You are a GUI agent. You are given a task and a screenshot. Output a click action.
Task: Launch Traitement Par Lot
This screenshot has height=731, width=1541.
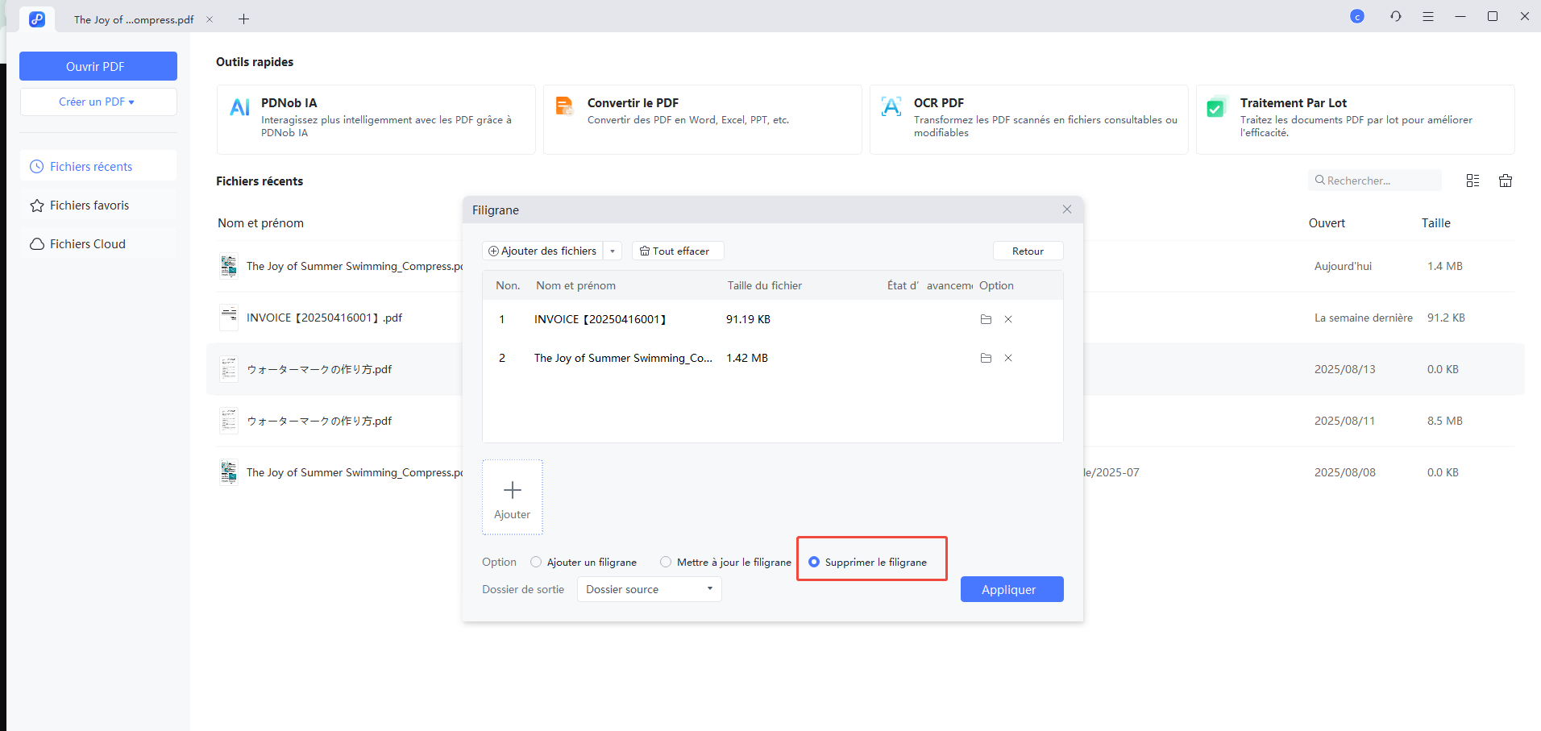pyautogui.click(x=1354, y=118)
